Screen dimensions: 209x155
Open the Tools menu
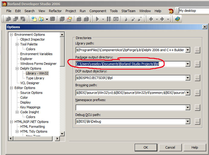click(x=114, y=11)
